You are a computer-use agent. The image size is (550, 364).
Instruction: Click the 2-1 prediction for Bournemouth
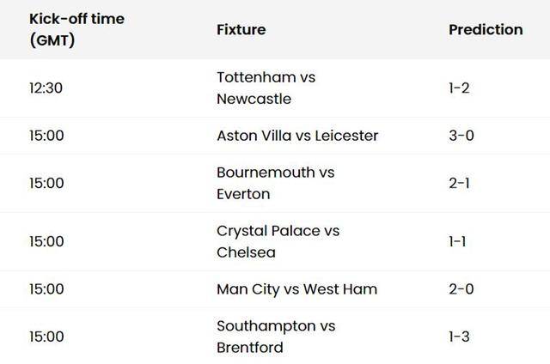460,183
